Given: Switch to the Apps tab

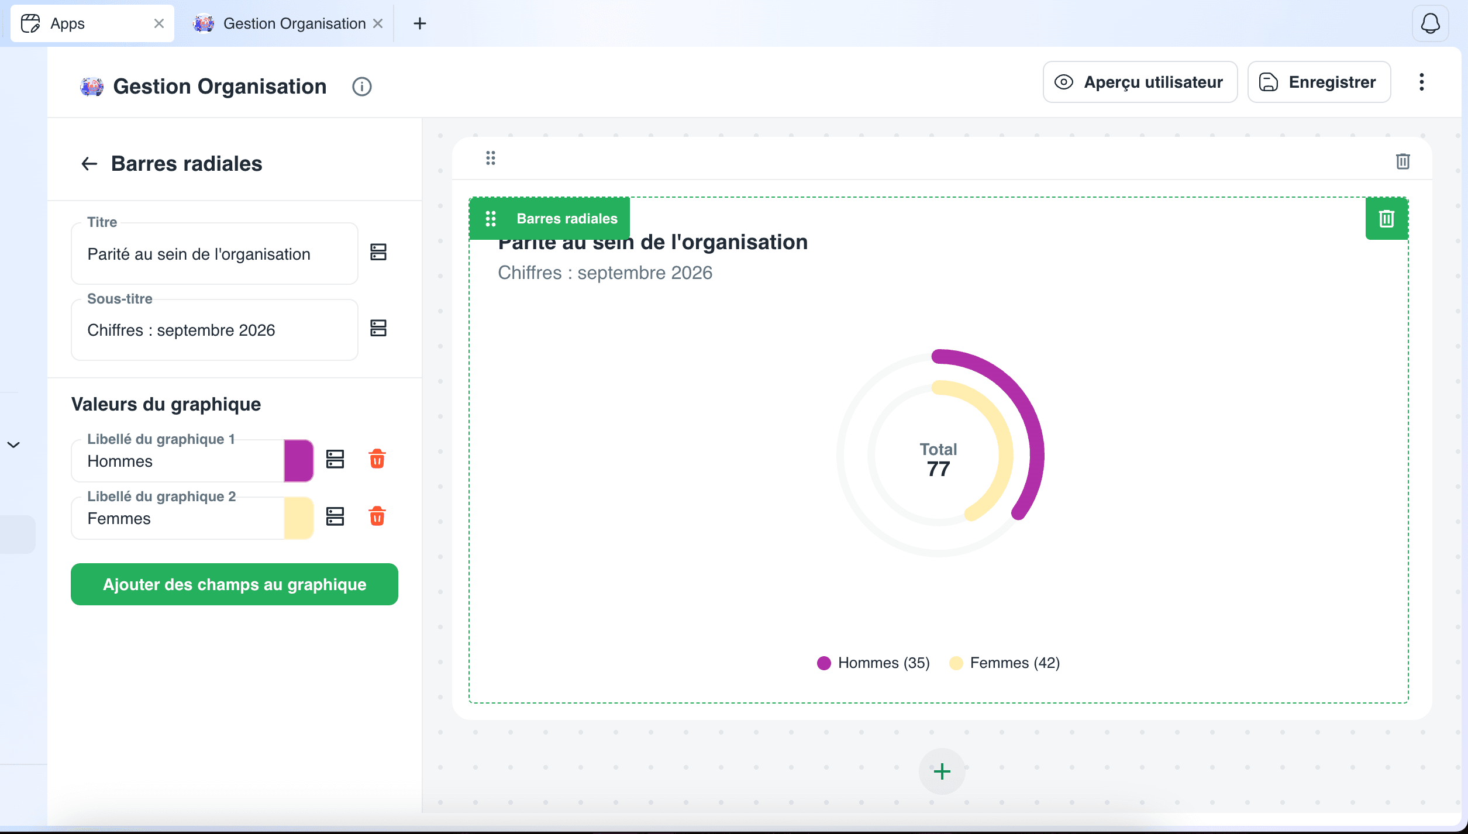Looking at the screenshot, I should click(x=92, y=23).
